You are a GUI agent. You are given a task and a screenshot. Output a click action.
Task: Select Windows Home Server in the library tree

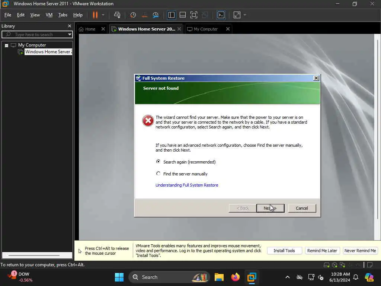(48, 52)
